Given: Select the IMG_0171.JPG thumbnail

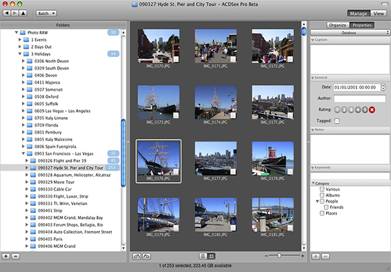Looking at the screenshot, I should [x=215, y=46].
